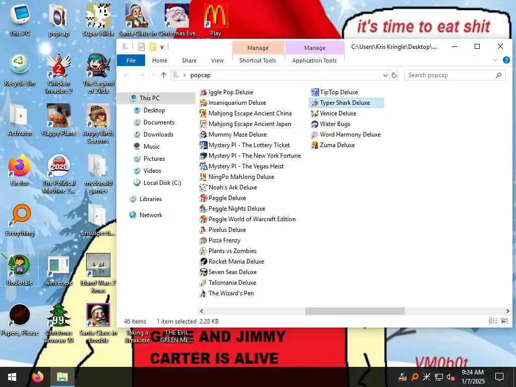Open the File menu in Explorer
The height and width of the screenshot is (387, 516).
pos(131,60)
